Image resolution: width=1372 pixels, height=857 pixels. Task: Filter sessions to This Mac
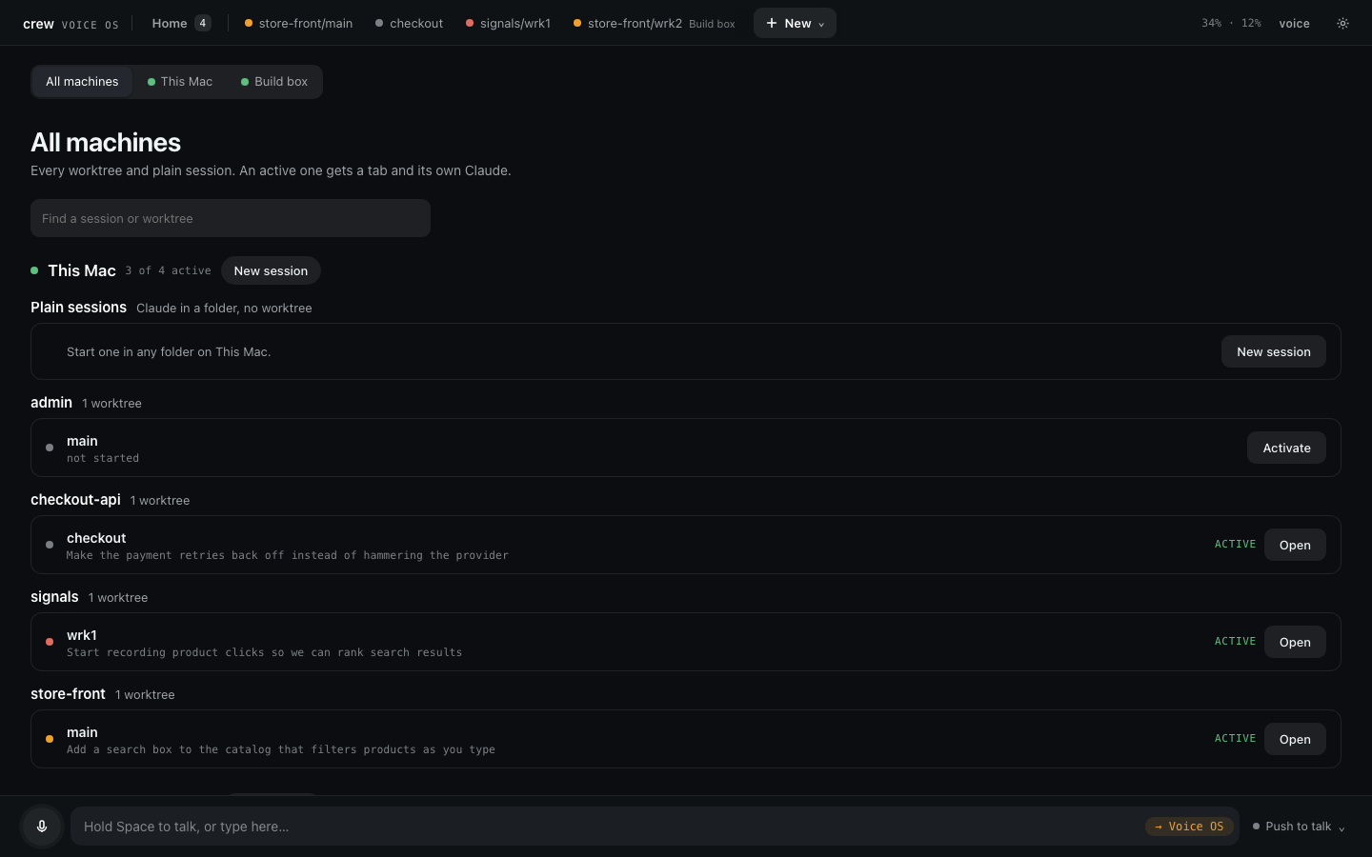(180, 82)
